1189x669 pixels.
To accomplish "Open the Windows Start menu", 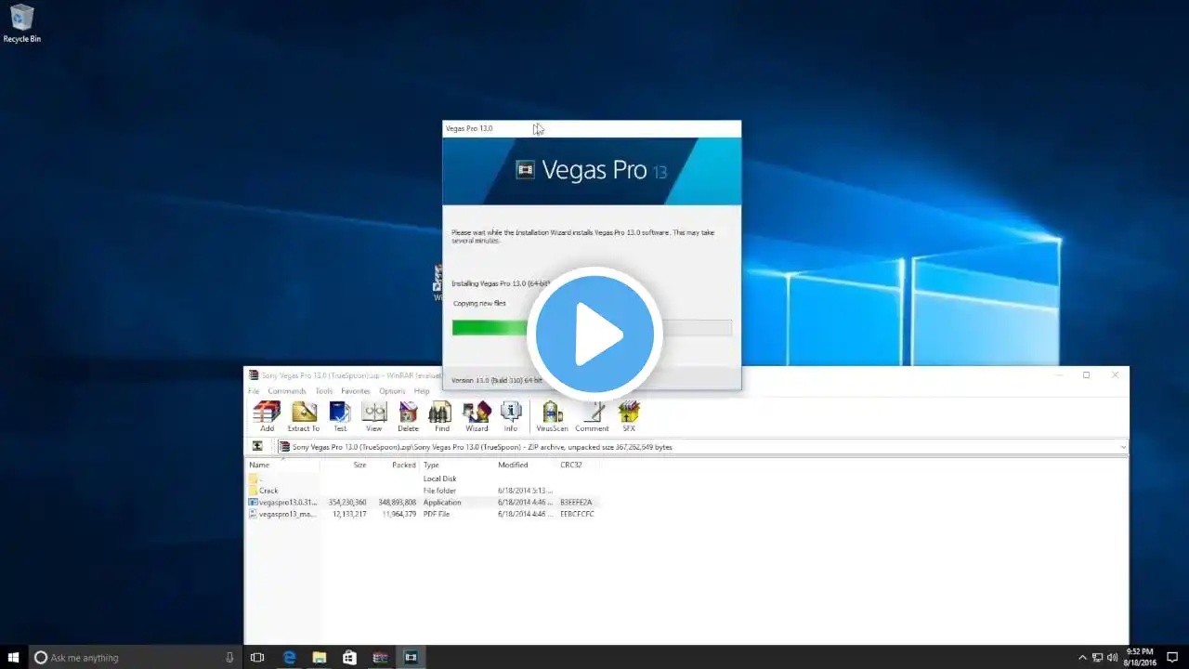I will coord(14,657).
